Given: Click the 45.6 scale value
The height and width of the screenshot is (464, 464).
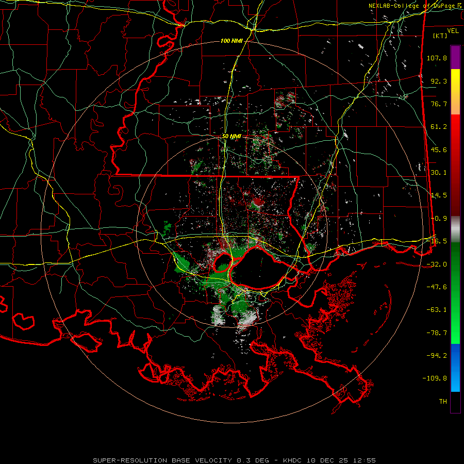Looking at the screenshot, I should click(439, 150).
